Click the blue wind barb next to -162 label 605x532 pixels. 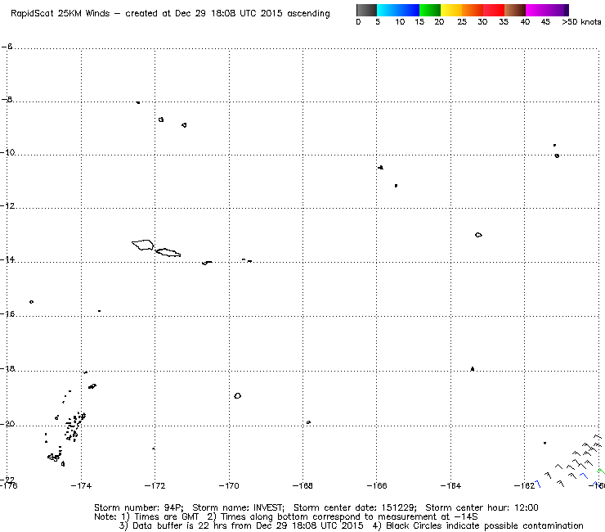537,484
